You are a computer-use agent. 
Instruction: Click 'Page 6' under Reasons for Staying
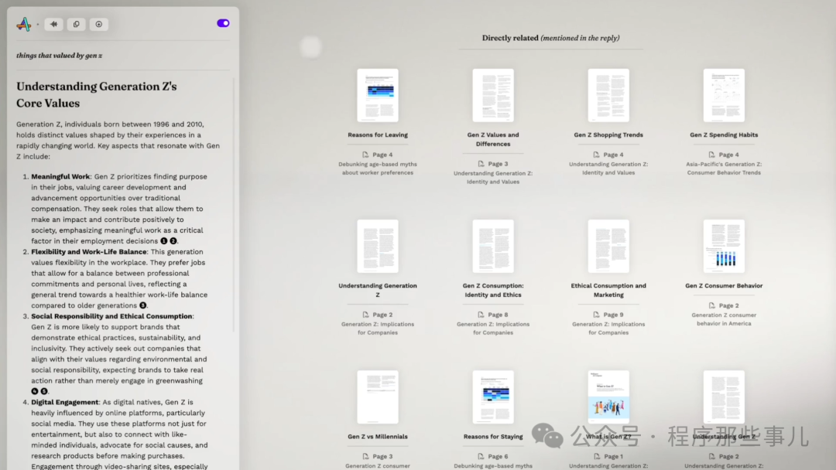(498, 457)
